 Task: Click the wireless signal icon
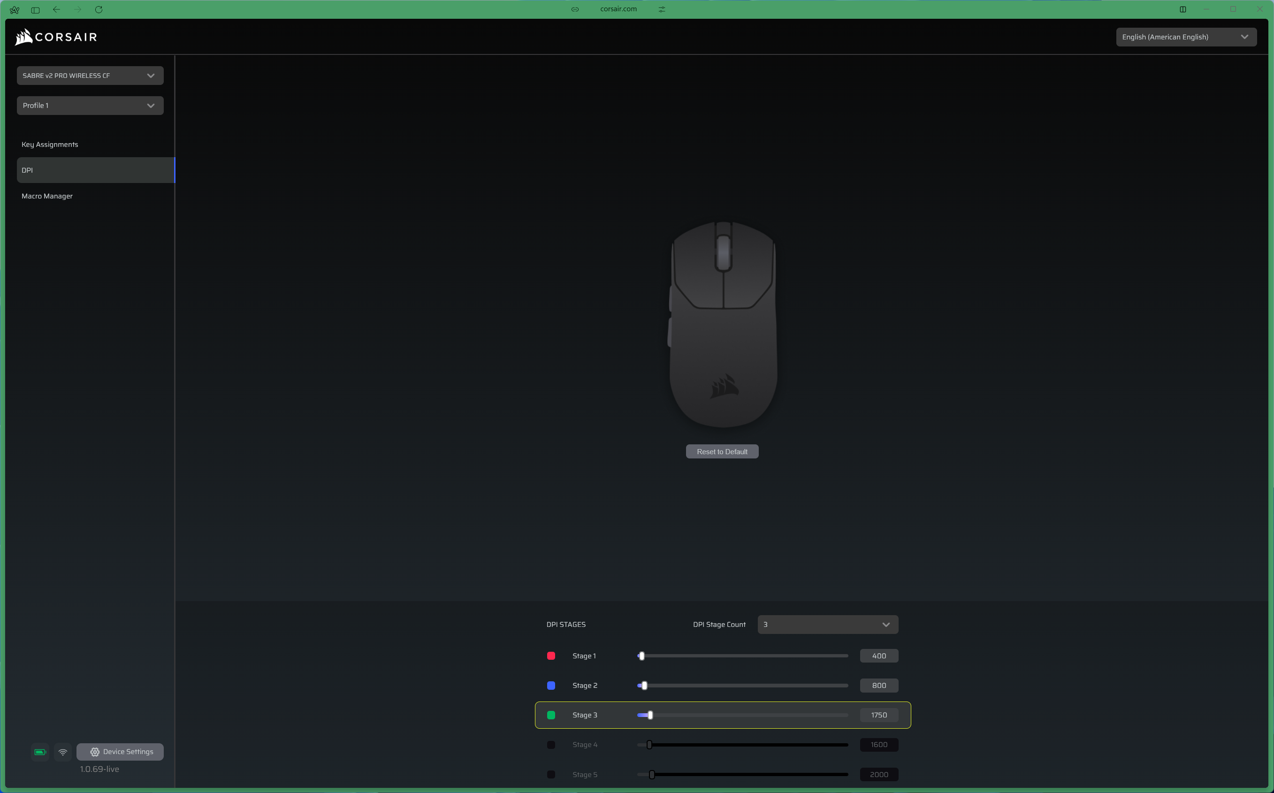[x=63, y=752]
